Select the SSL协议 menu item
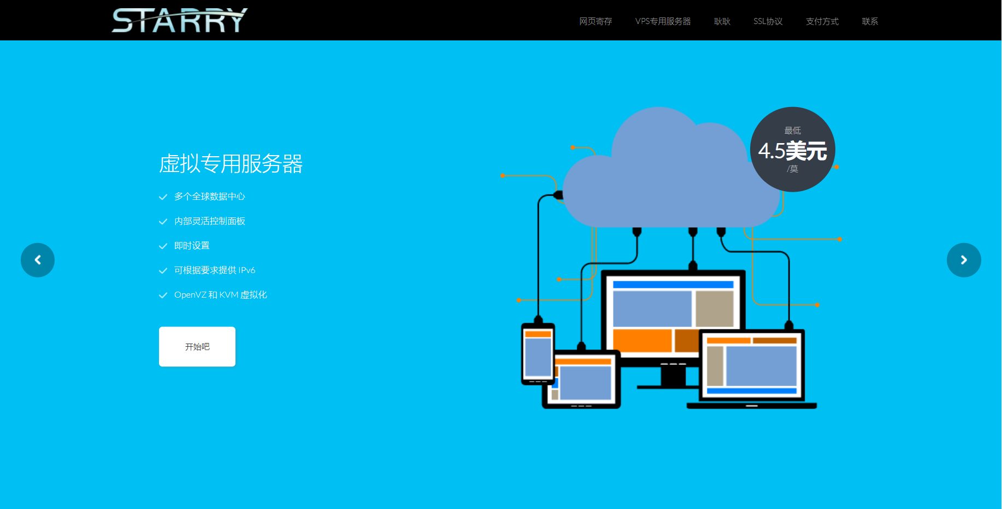 768,21
